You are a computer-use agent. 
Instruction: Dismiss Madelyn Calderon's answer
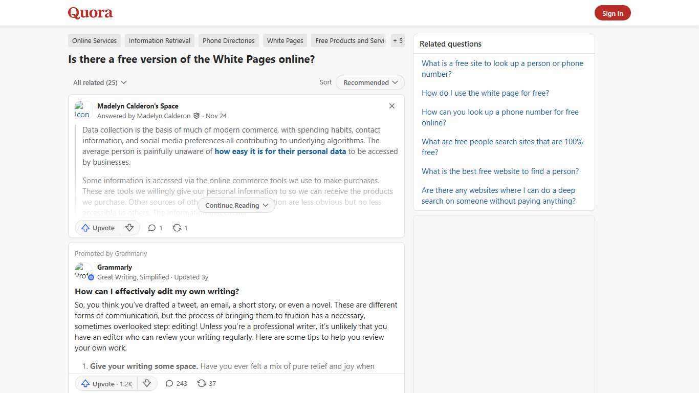pyautogui.click(x=392, y=106)
